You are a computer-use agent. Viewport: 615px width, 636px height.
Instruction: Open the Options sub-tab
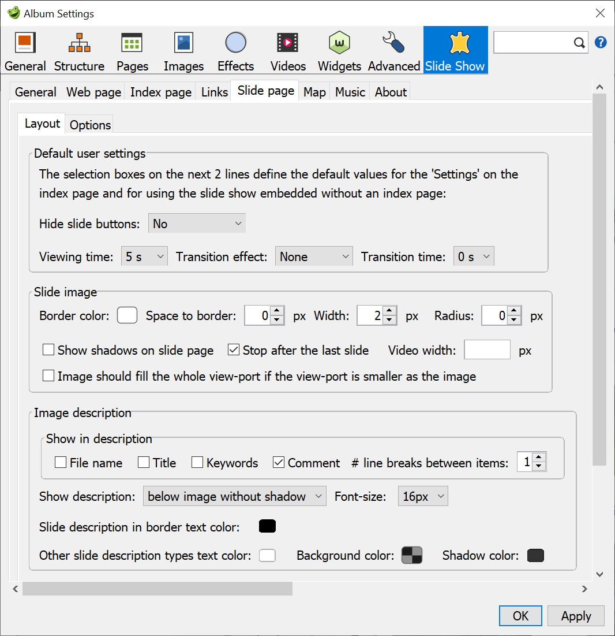(x=89, y=124)
